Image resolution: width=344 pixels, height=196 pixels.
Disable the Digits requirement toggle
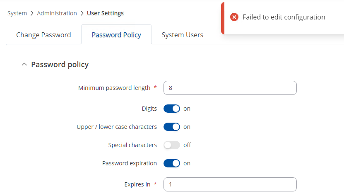[x=172, y=109]
